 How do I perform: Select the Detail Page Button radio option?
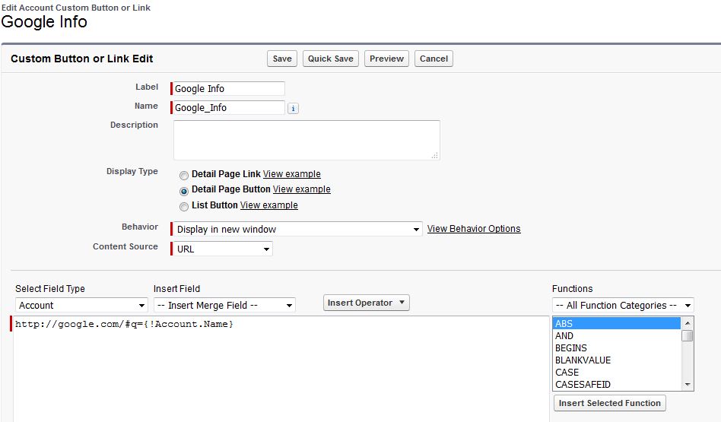(184, 191)
